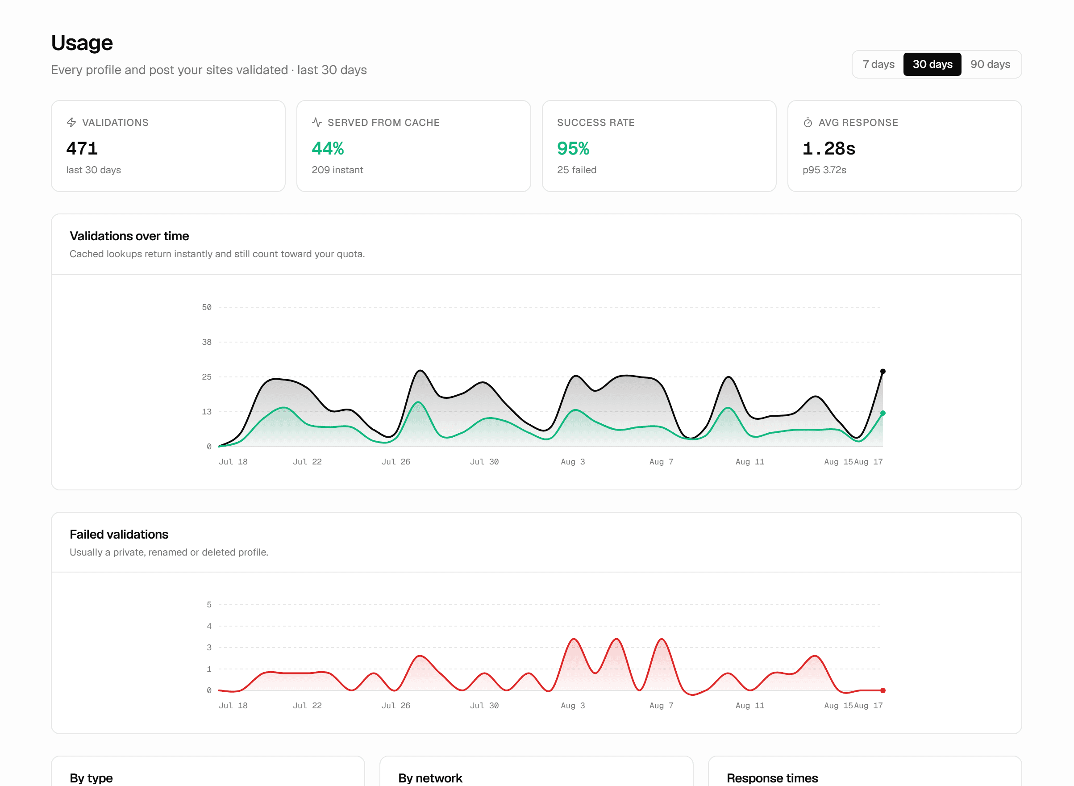Click the 'last 30 days' caption under 471
This screenshot has width=1074, height=786.
[93, 170]
